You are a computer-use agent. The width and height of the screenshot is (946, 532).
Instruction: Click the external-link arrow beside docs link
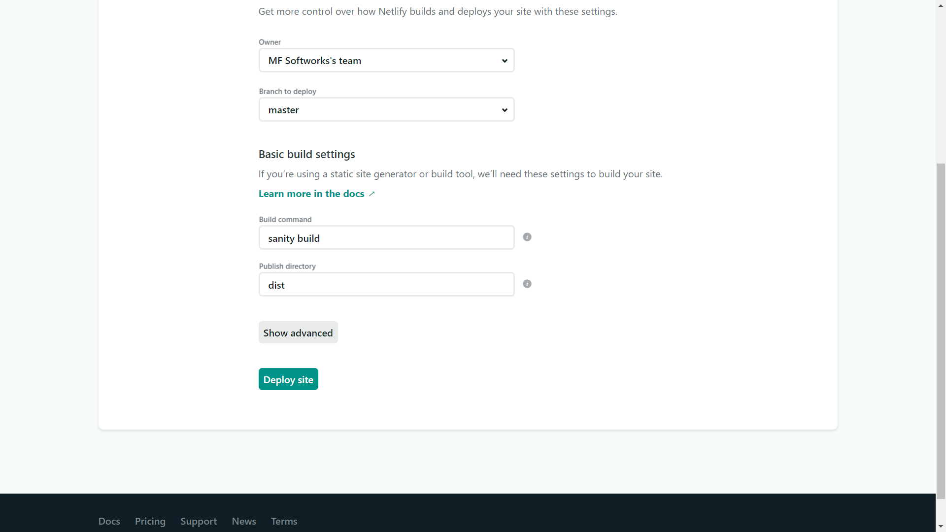[372, 194]
